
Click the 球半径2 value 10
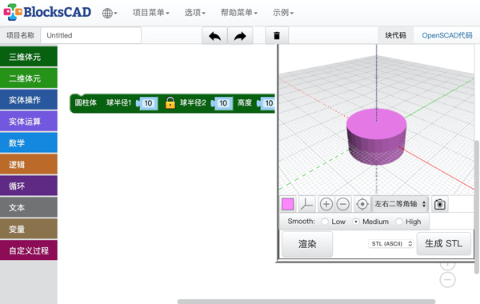point(223,103)
